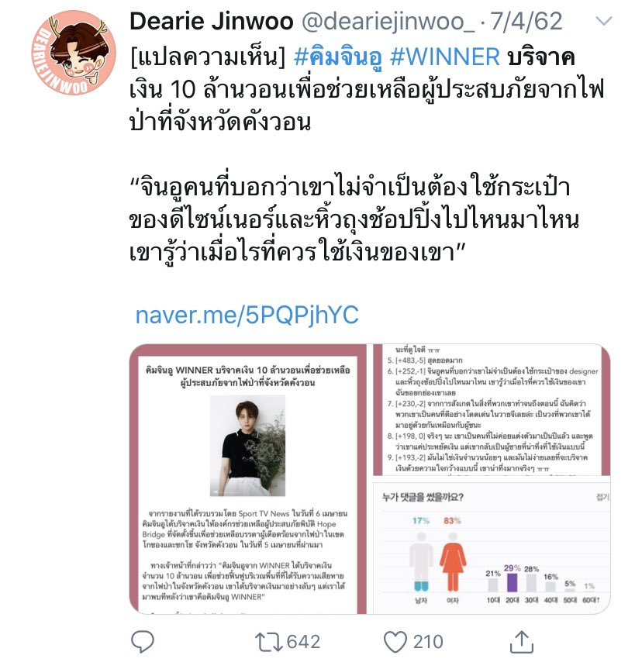Like the tweet with heart icon
Screen dimensions: 642x669
pos(395,642)
